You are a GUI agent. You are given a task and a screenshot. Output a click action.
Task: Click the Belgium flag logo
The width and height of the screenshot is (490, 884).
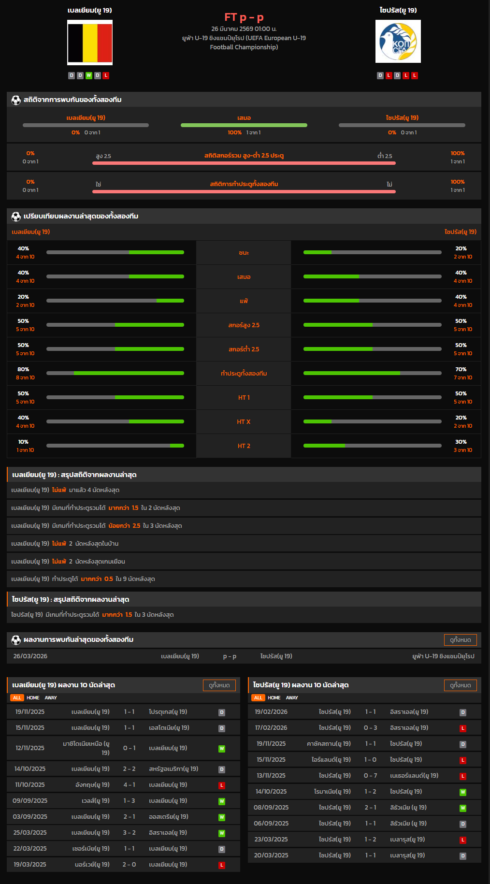[90, 43]
